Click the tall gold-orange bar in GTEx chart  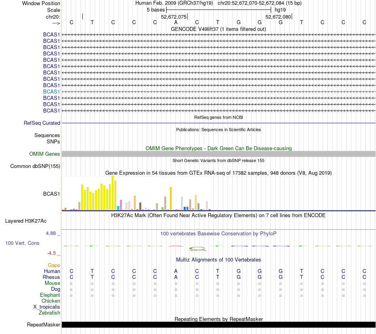click(171, 198)
